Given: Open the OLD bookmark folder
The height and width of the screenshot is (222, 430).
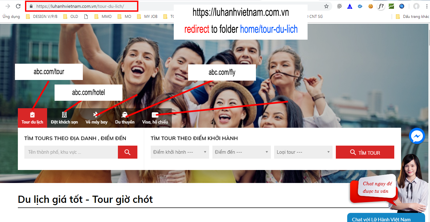Looking at the screenshot, I should 70,17.
